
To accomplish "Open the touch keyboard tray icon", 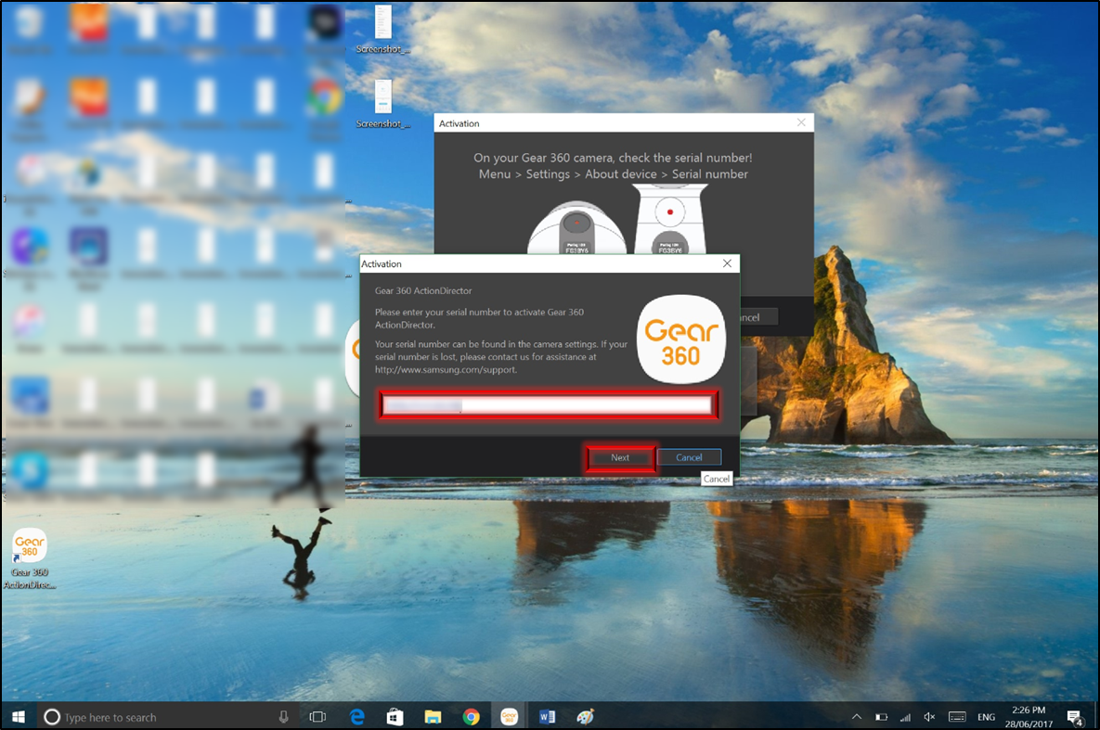I will tap(957, 717).
